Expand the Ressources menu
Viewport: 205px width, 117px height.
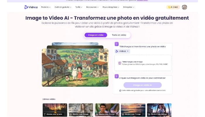pos(92,7)
